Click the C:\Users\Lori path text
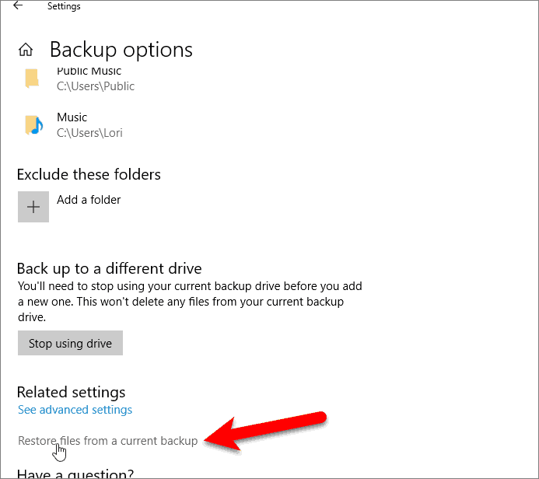The image size is (539, 479). [x=89, y=132]
